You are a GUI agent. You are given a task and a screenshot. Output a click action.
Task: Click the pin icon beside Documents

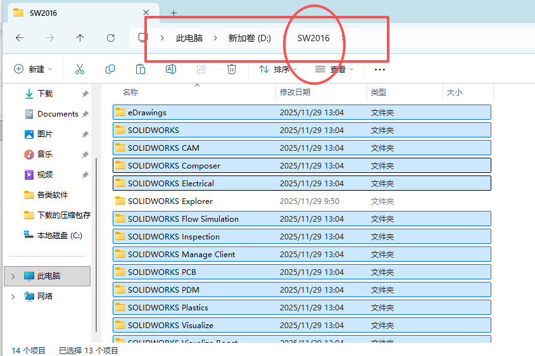pyautogui.click(x=85, y=114)
